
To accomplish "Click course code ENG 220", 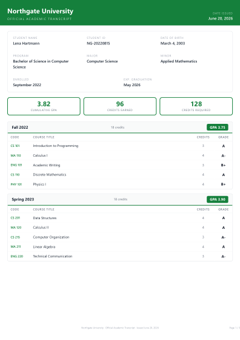I will point(17,256).
